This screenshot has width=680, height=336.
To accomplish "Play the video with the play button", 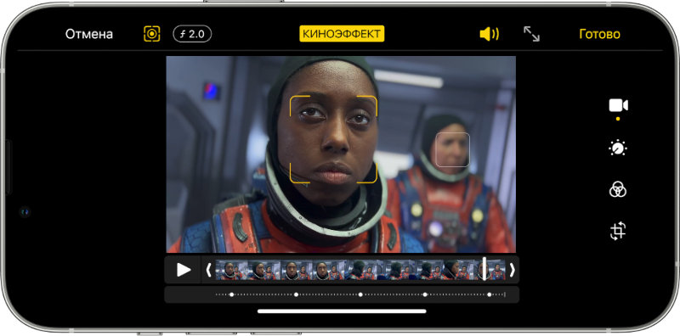I will 184,270.
